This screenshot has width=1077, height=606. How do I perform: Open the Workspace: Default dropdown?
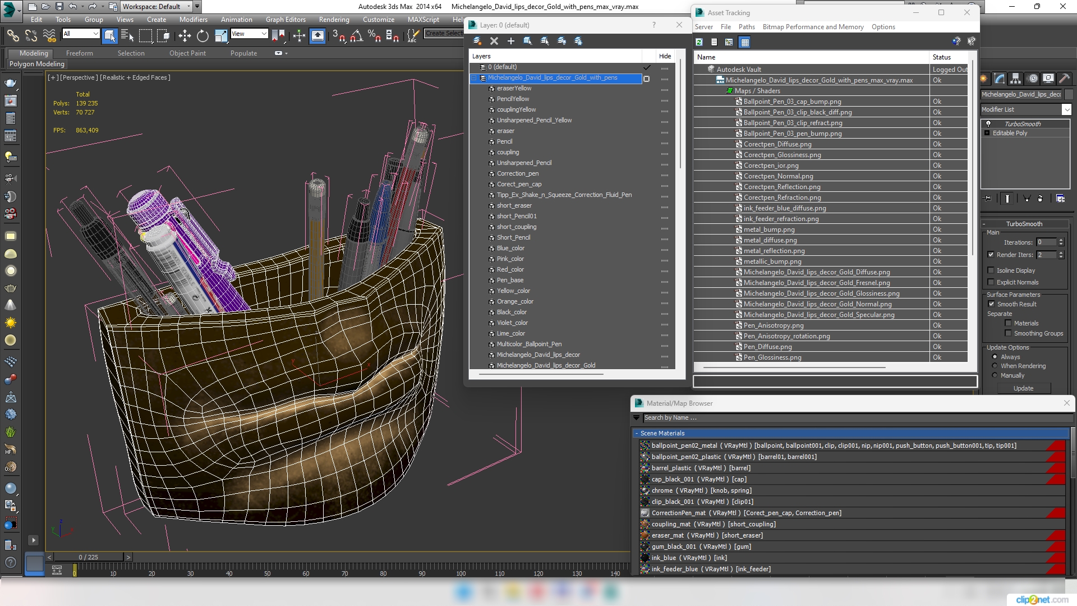pyautogui.click(x=157, y=7)
